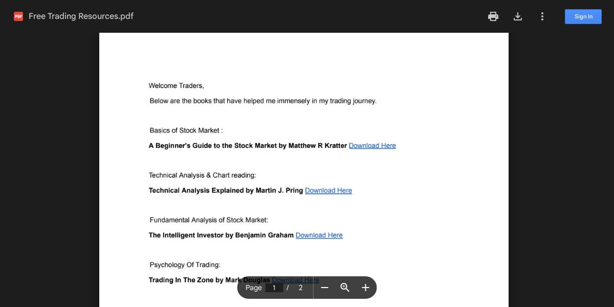Print the document using printer icon
This screenshot has width=614, height=307.
[x=493, y=16]
